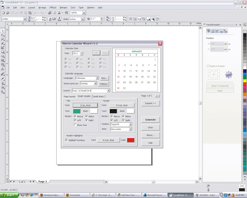Toggle Title border Below checkbox
Image resolution: width=247 pixels, height=198 pixels.
[x=87, y=116]
